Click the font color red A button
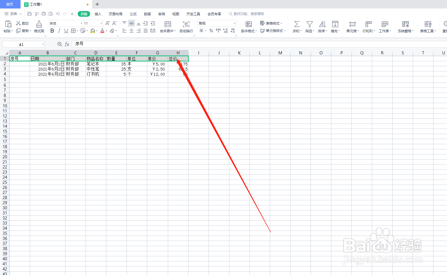The image size is (447, 275). pos(102,31)
